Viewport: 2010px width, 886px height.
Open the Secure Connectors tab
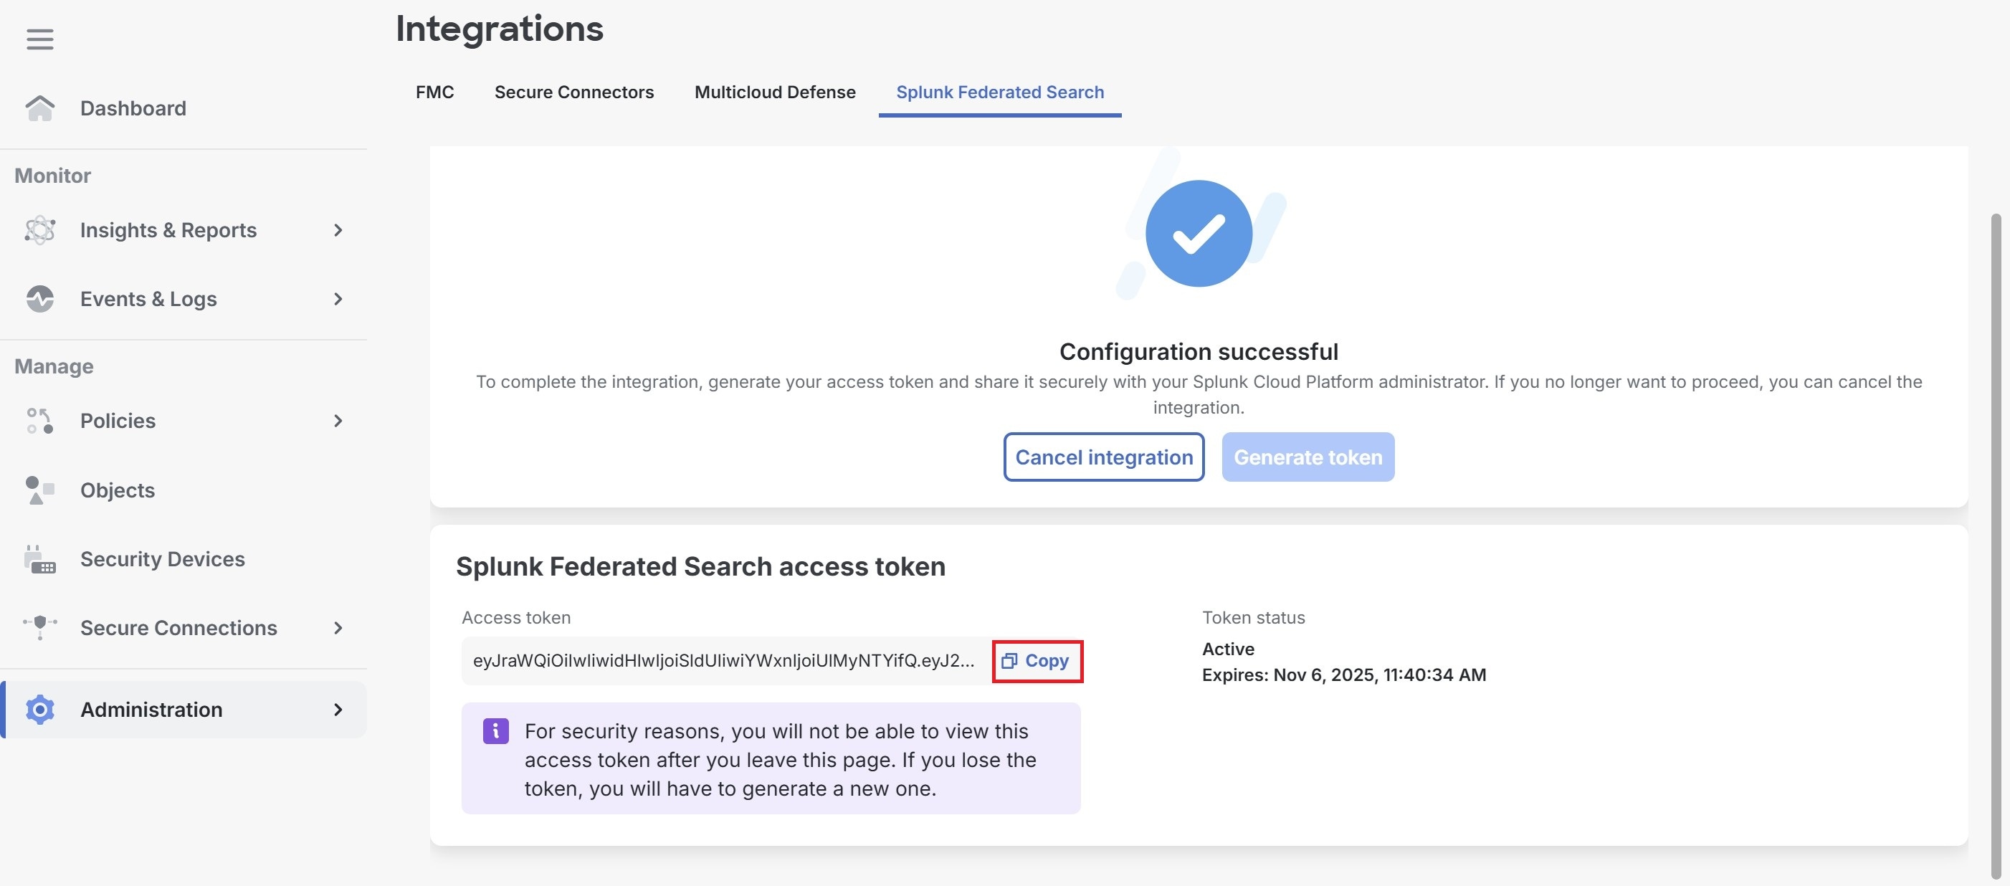[574, 92]
